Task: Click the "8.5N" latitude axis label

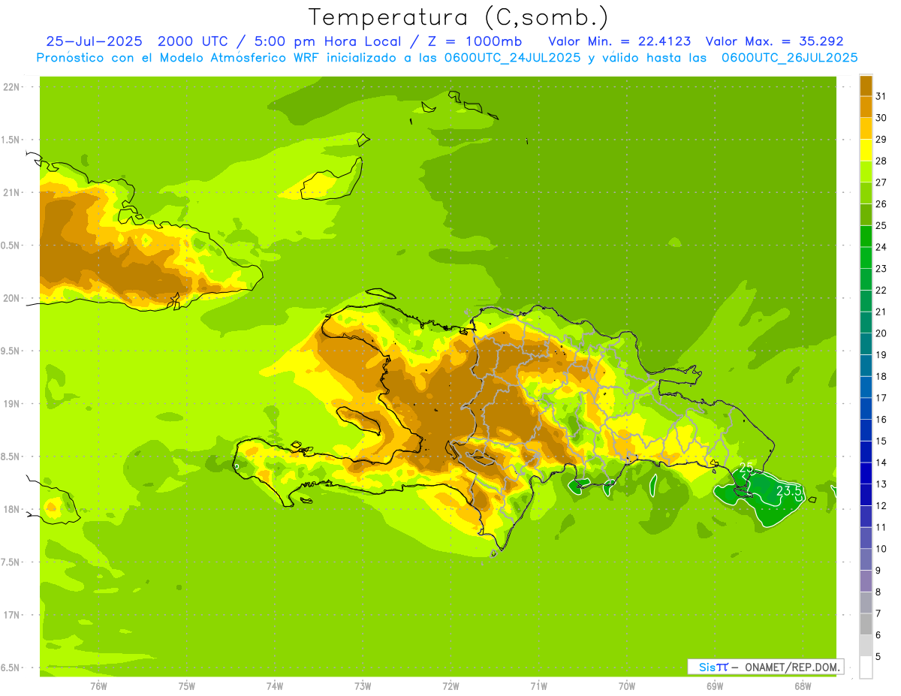Action: pyautogui.click(x=11, y=456)
